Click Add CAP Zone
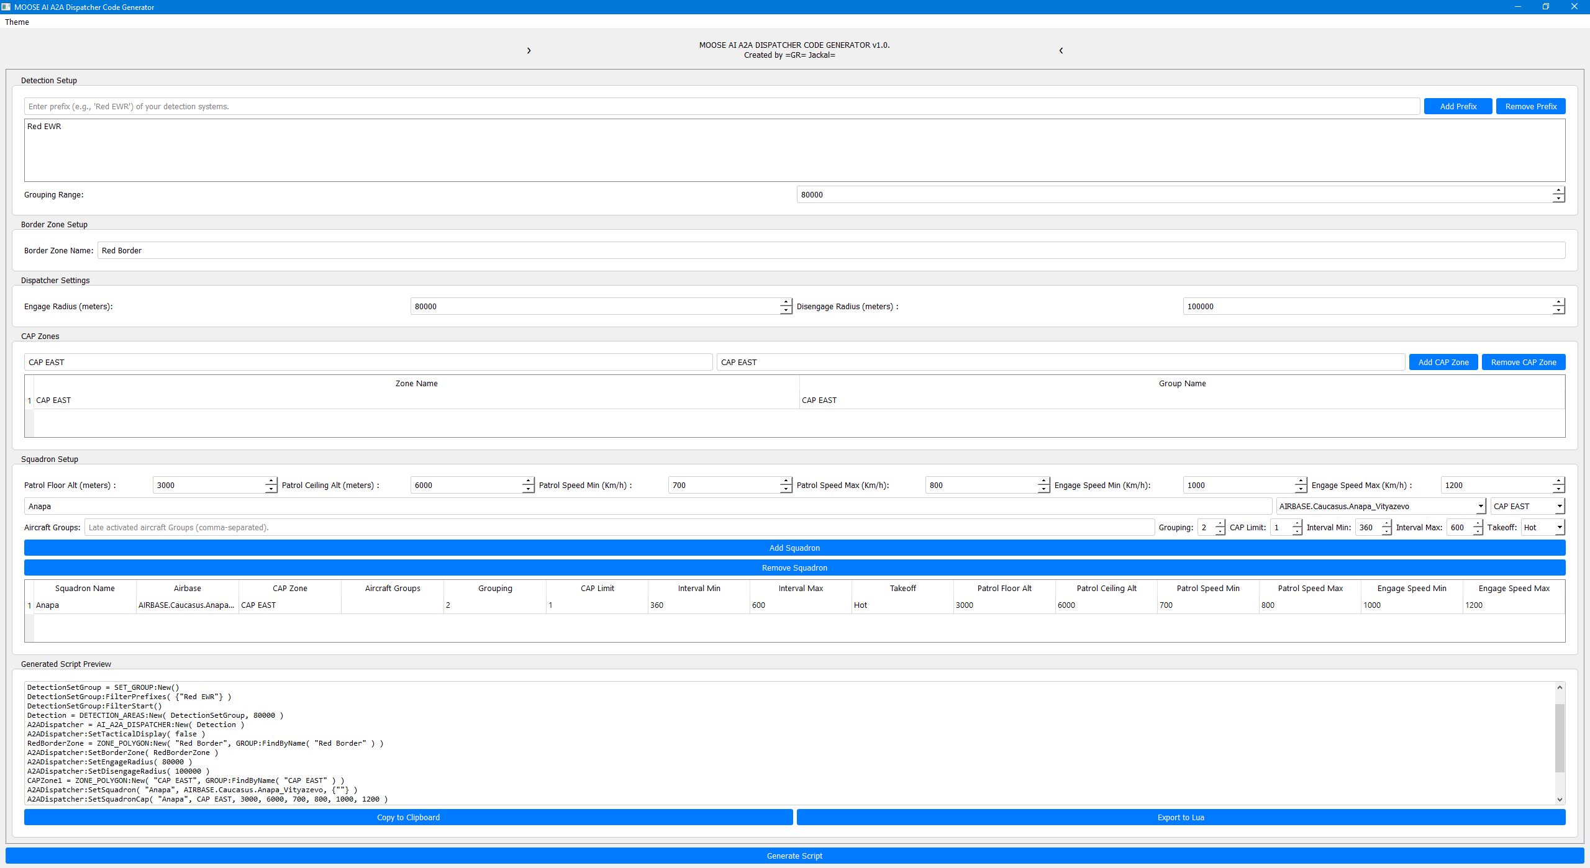 pos(1442,361)
